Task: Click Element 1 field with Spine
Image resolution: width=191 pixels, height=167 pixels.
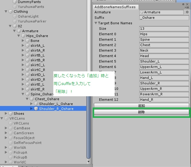Action: 164,39
